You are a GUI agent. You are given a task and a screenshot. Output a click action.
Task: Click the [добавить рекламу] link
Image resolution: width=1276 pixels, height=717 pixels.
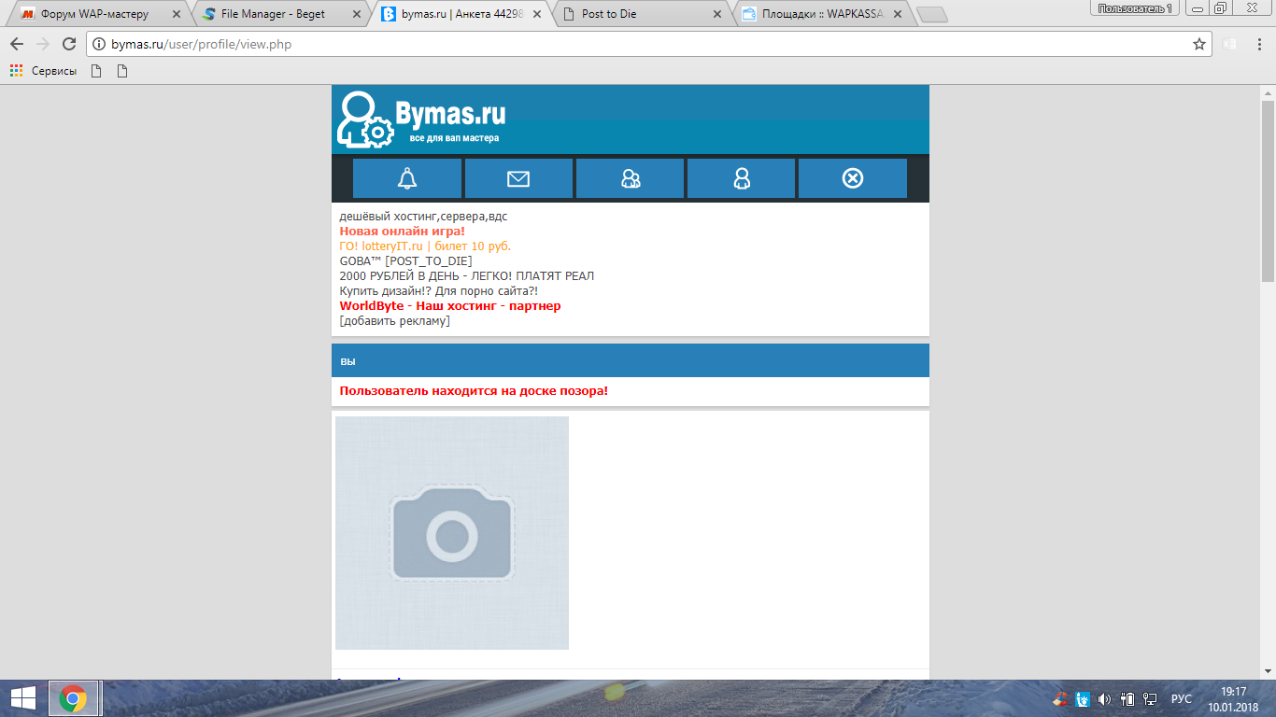click(394, 321)
